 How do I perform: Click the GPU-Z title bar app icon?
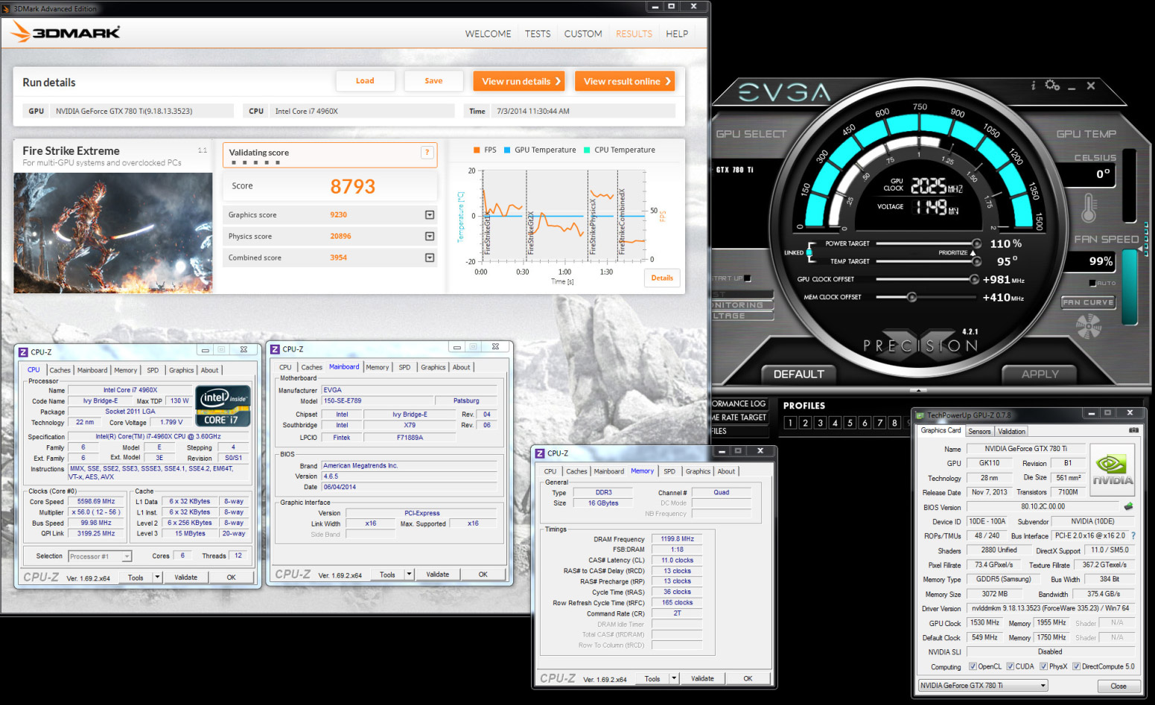pos(920,415)
